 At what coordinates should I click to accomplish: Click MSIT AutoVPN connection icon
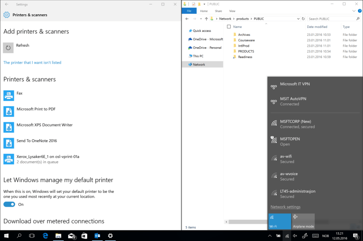tap(274, 102)
